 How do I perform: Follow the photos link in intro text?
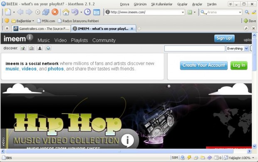(x=56, y=69)
